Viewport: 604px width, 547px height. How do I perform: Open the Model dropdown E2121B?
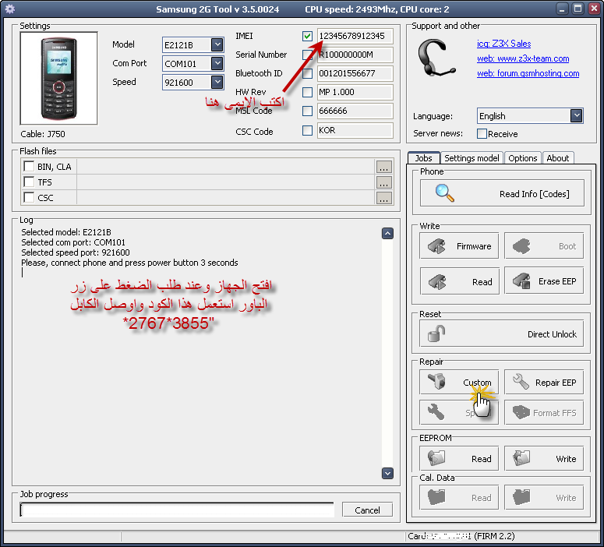[x=217, y=44]
